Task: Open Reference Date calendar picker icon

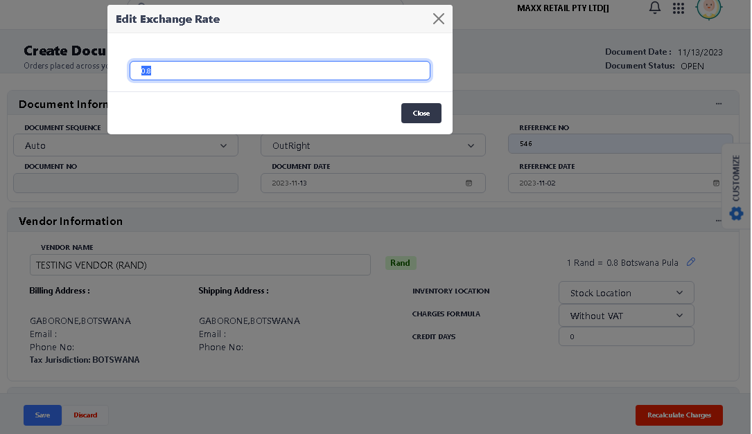Action: [716, 183]
